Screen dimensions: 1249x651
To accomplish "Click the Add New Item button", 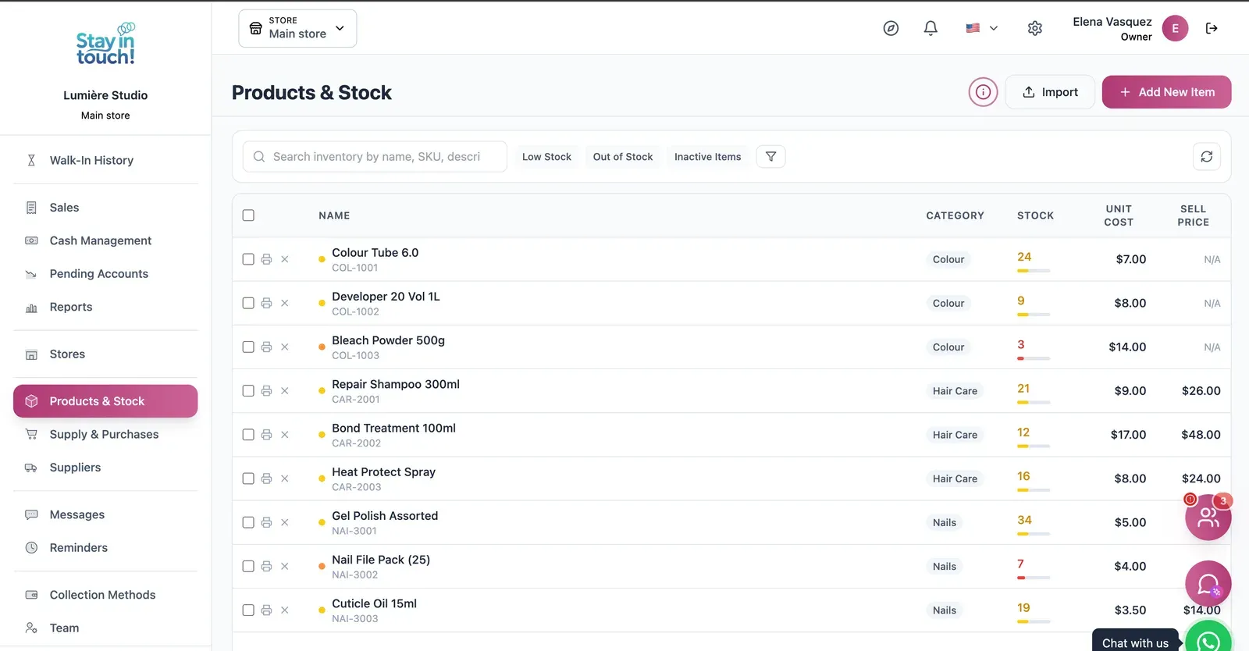I will 1166,92.
